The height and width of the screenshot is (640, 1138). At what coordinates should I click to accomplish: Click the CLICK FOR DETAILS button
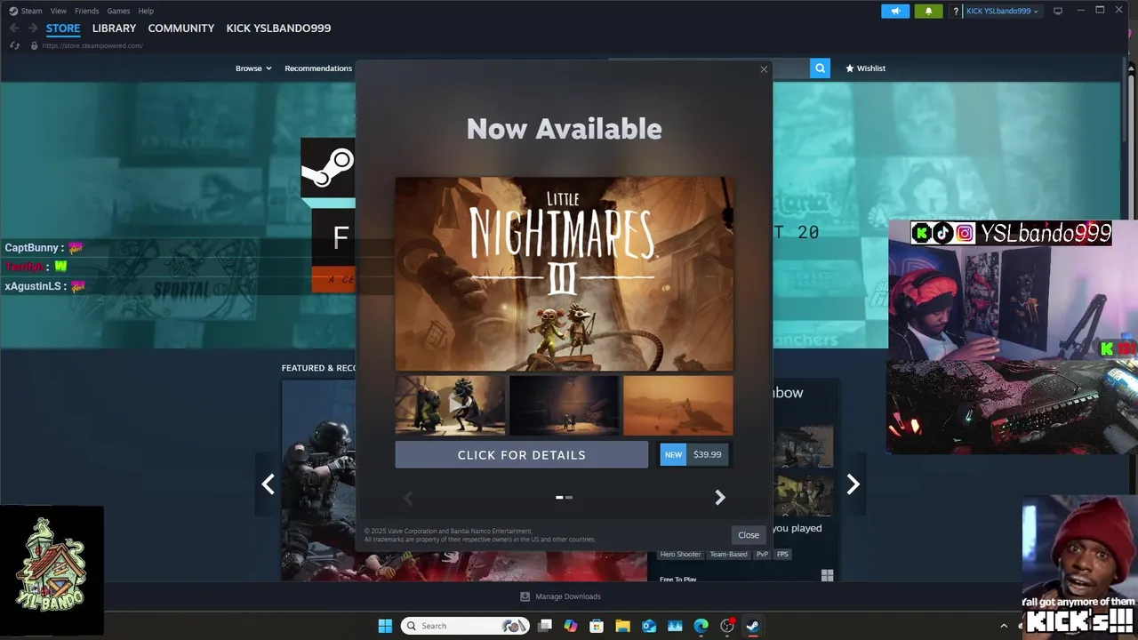522,454
